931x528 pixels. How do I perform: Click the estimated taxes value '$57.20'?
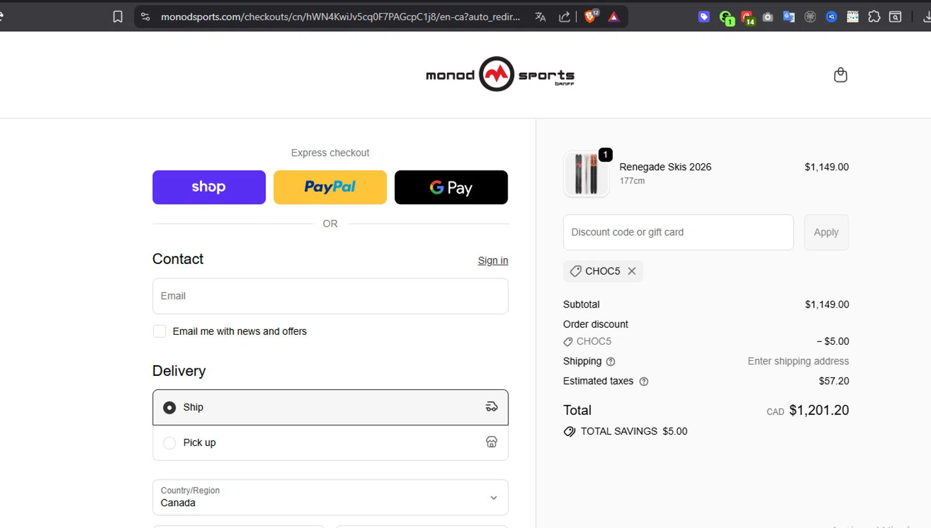coord(834,381)
